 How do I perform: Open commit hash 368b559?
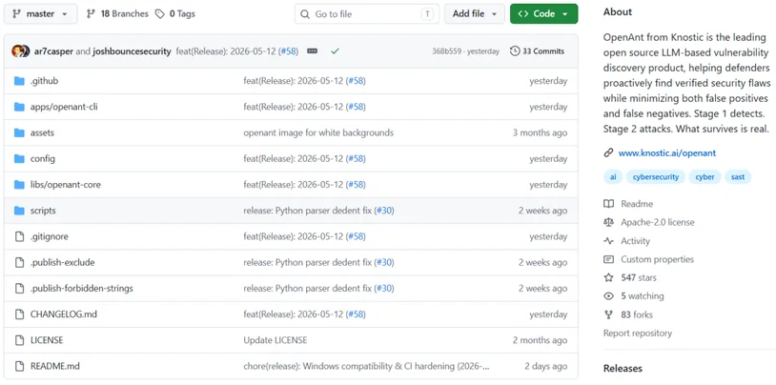coord(448,51)
